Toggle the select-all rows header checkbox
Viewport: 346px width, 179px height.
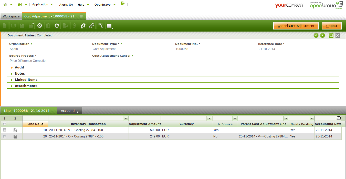coord(4,124)
